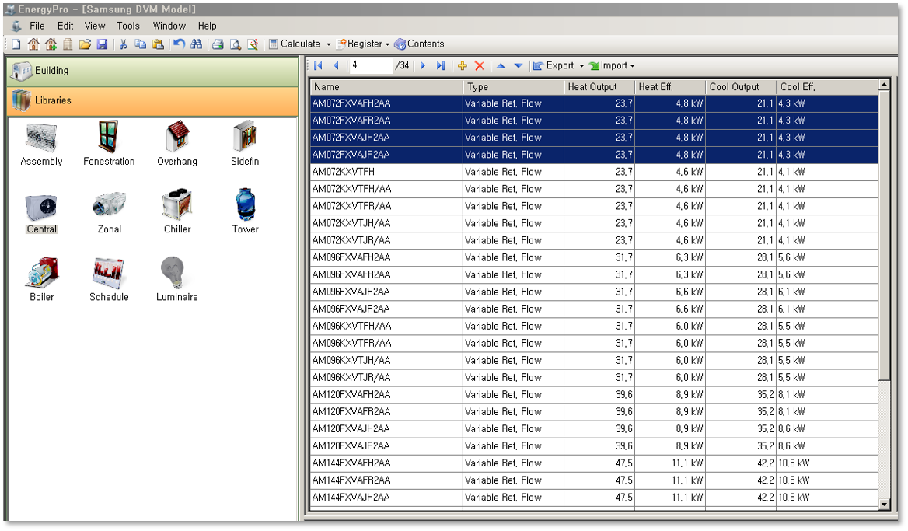Click the Print icon
This screenshot has height=531, width=908.
coord(218,44)
